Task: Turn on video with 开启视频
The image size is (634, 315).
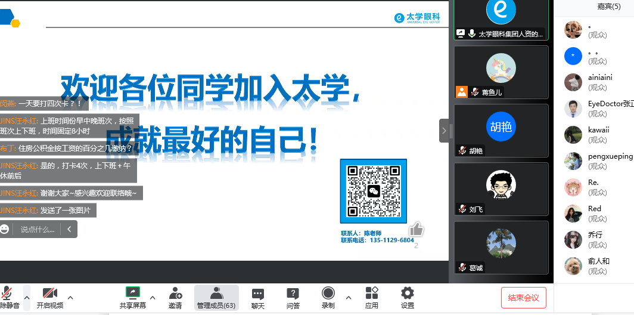Action: click(x=50, y=297)
